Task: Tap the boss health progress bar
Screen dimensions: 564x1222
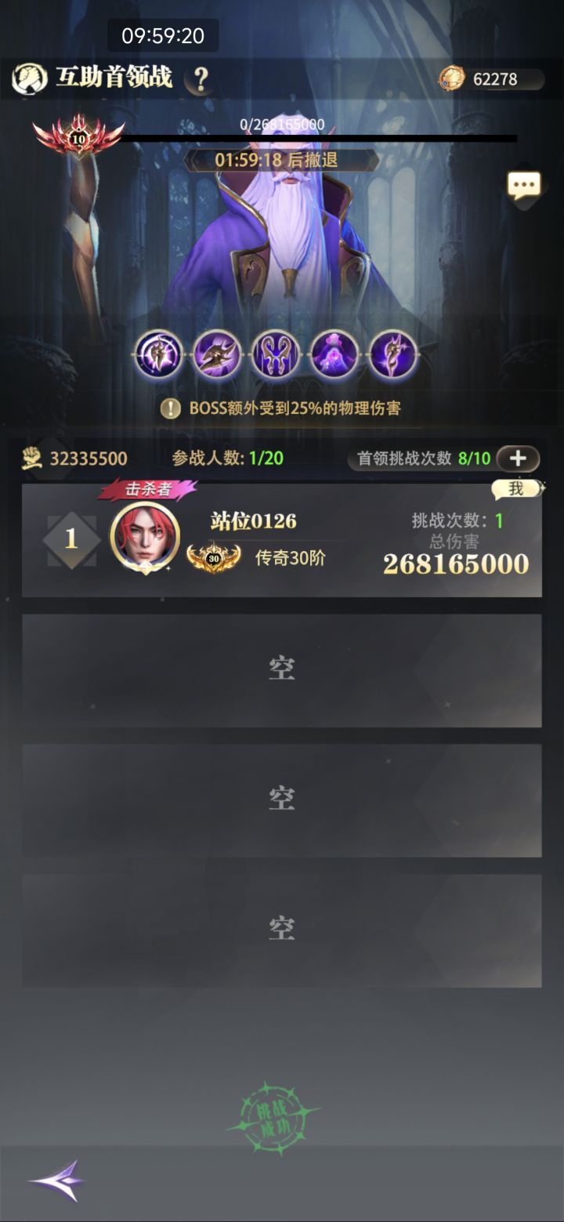Action: pos(317,138)
